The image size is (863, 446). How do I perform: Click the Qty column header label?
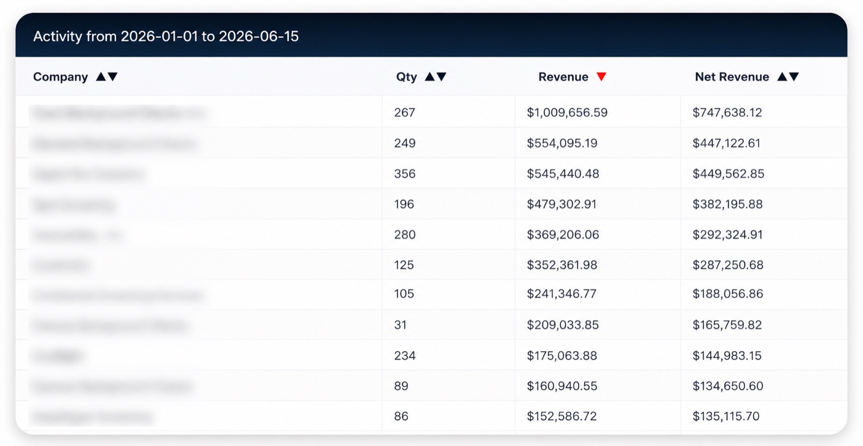[x=407, y=77]
